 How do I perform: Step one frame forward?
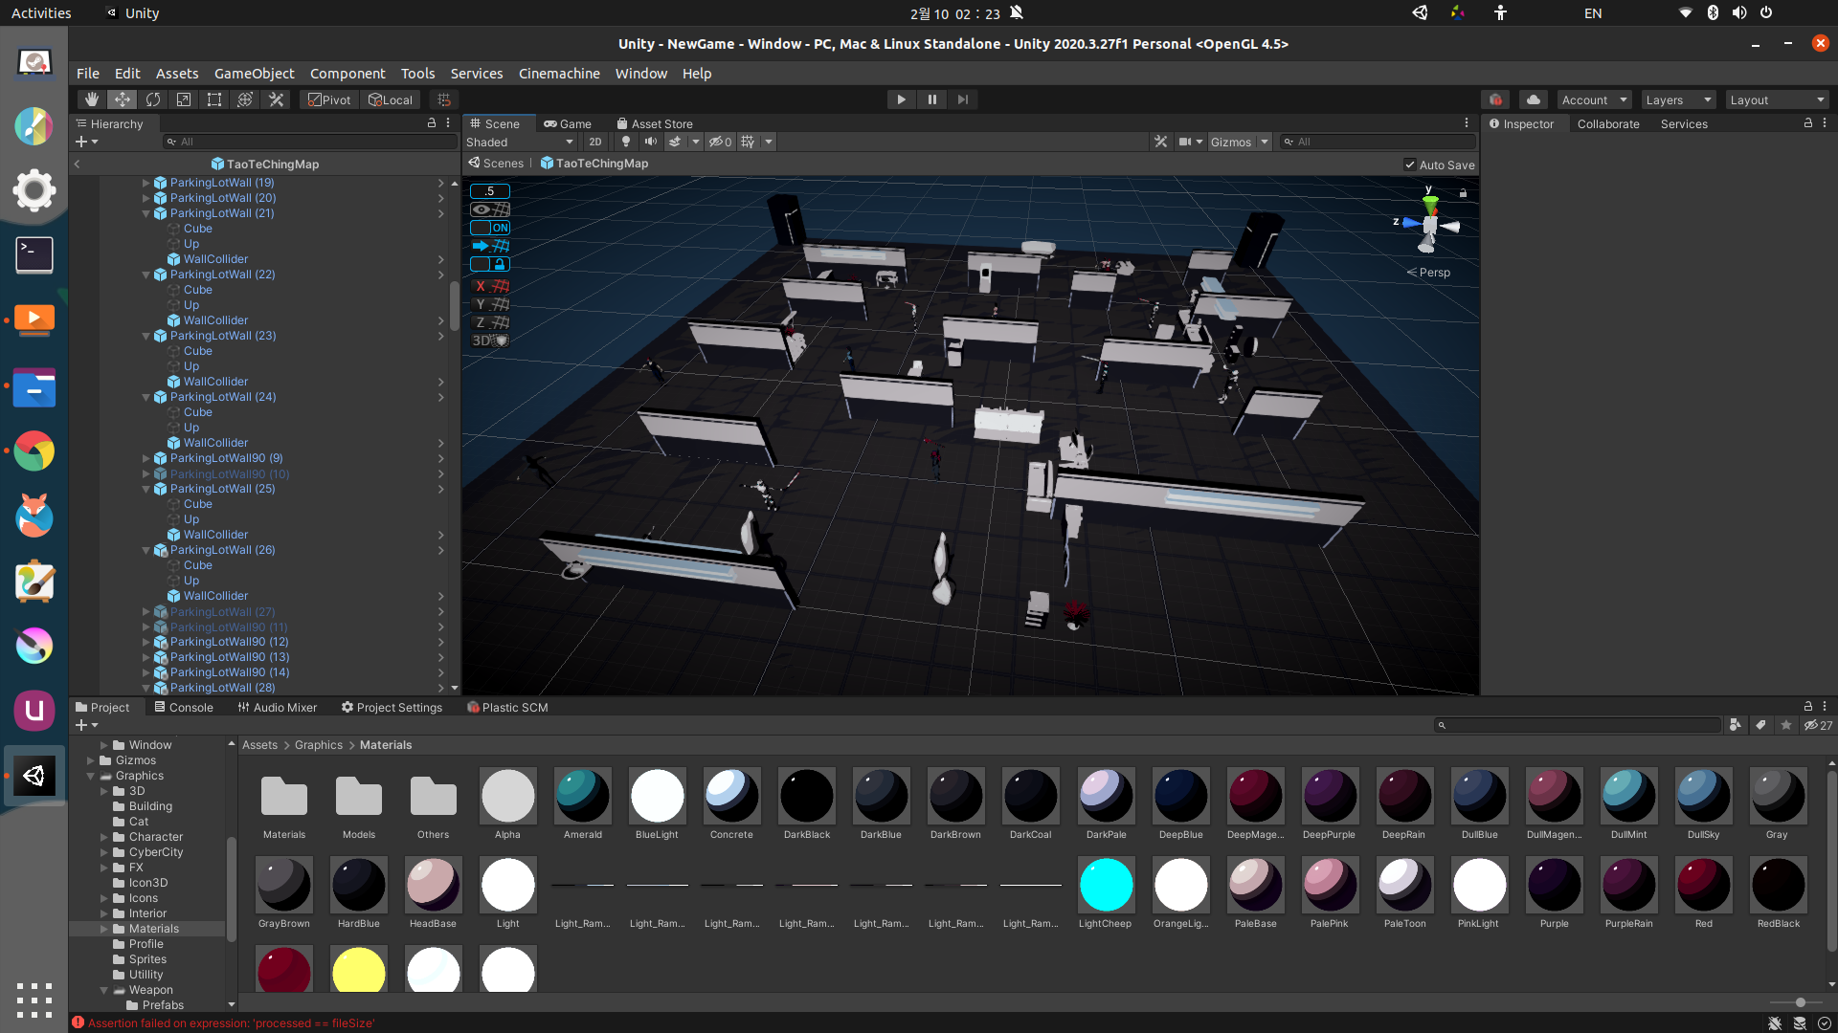[963, 99]
